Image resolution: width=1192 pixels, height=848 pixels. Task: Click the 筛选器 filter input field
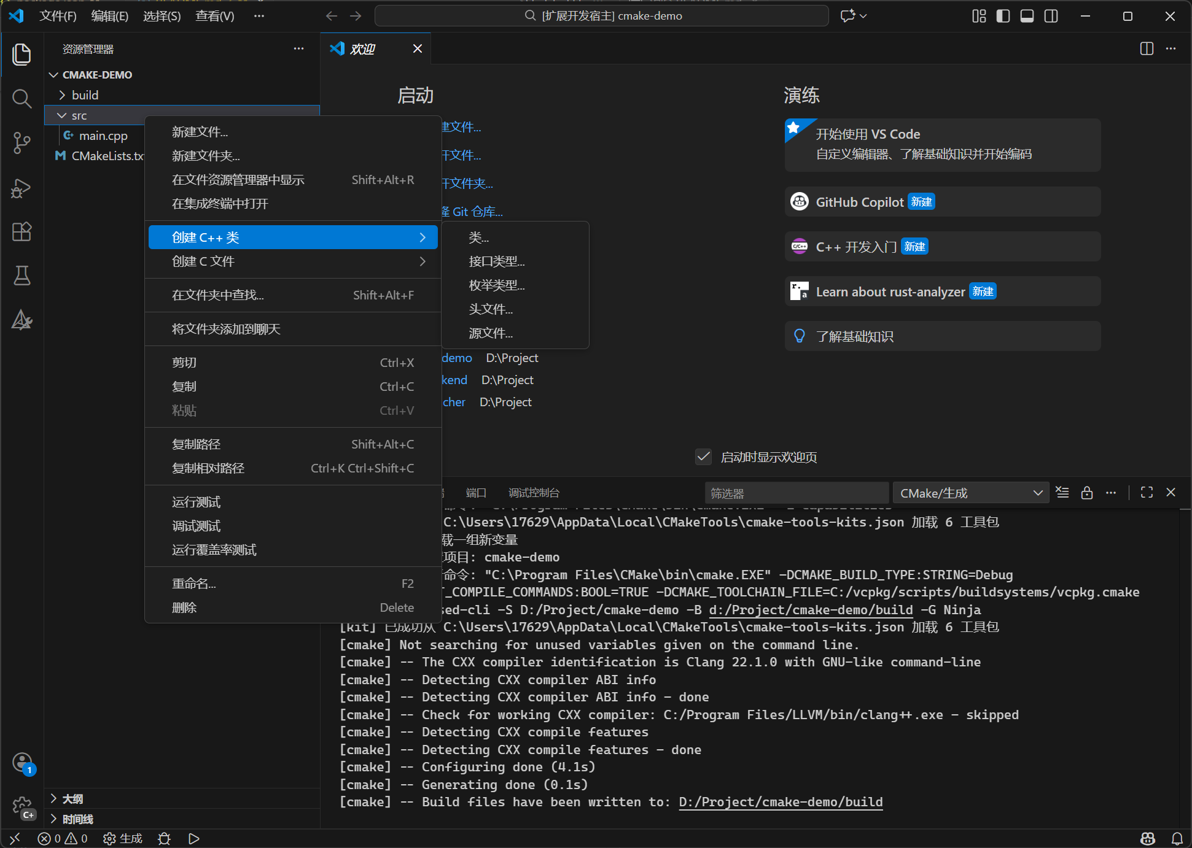[796, 492]
